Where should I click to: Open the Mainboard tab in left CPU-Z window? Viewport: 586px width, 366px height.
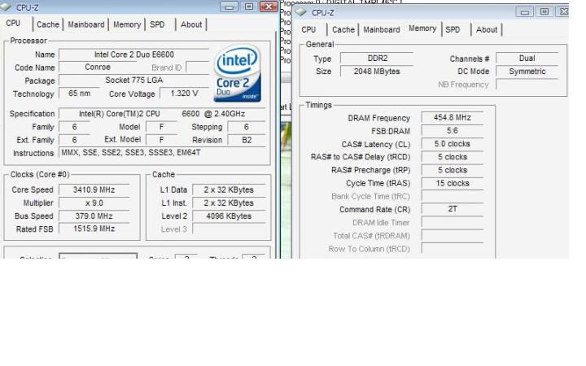(86, 24)
